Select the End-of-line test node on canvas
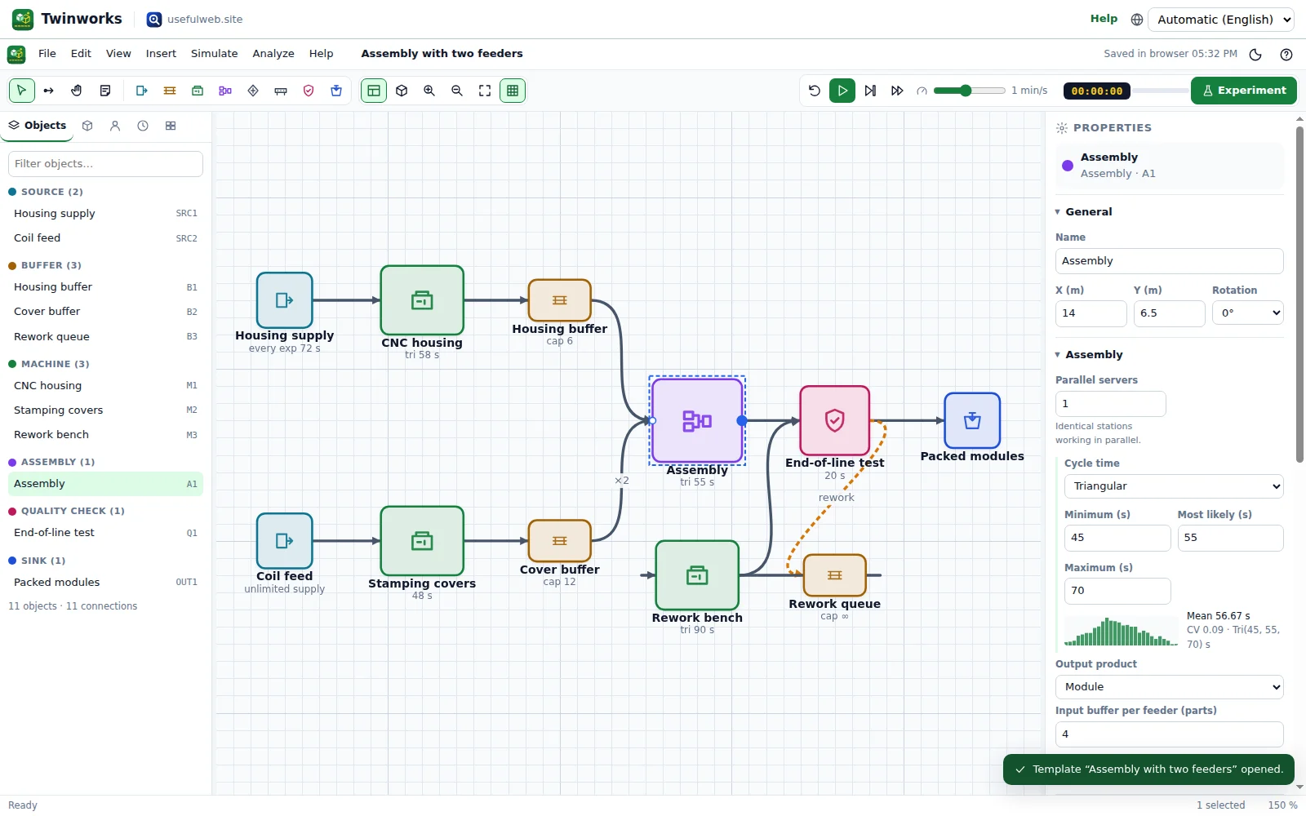Screen dimensions: 1306x816 (x=834, y=420)
